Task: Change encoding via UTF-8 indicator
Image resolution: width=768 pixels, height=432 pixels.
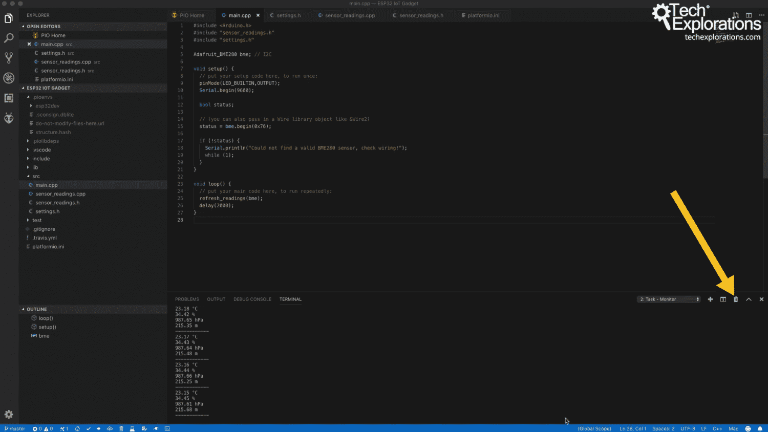Action: pyautogui.click(x=688, y=428)
